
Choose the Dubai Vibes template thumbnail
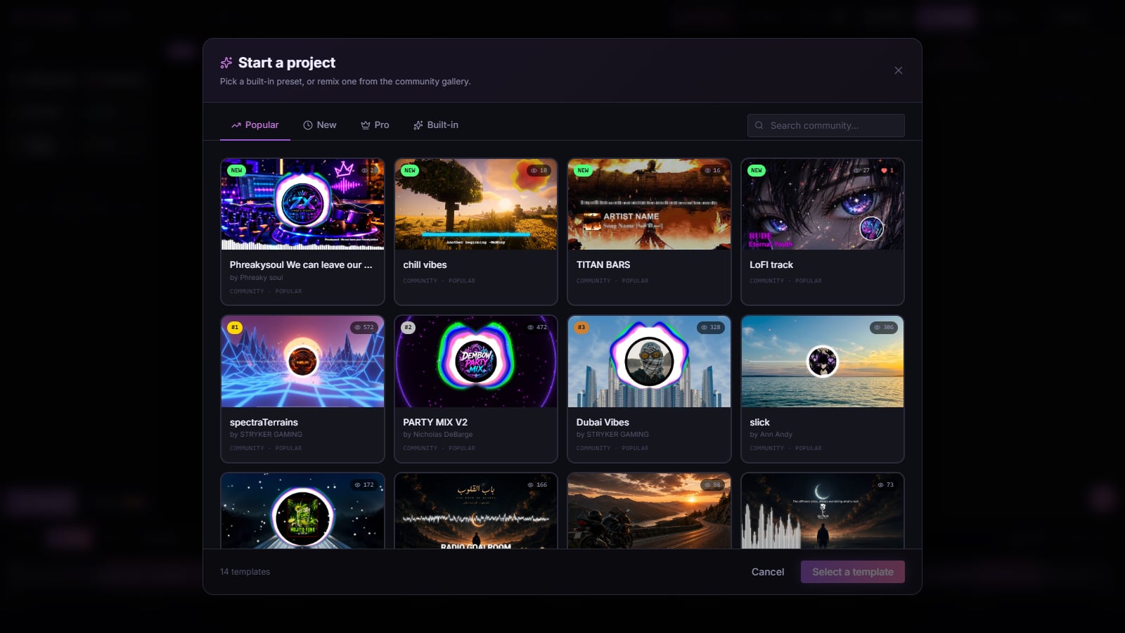coord(649,362)
